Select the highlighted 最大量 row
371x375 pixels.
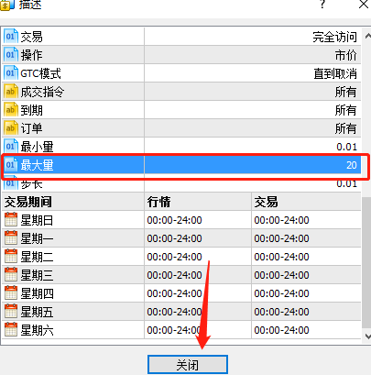pyautogui.click(x=181, y=165)
